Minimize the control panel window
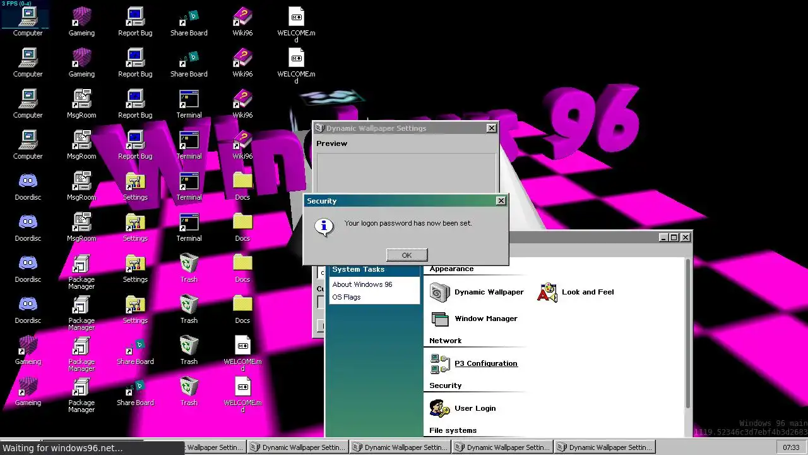The height and width of the screenshot is (455, 808). click(663, 238)
